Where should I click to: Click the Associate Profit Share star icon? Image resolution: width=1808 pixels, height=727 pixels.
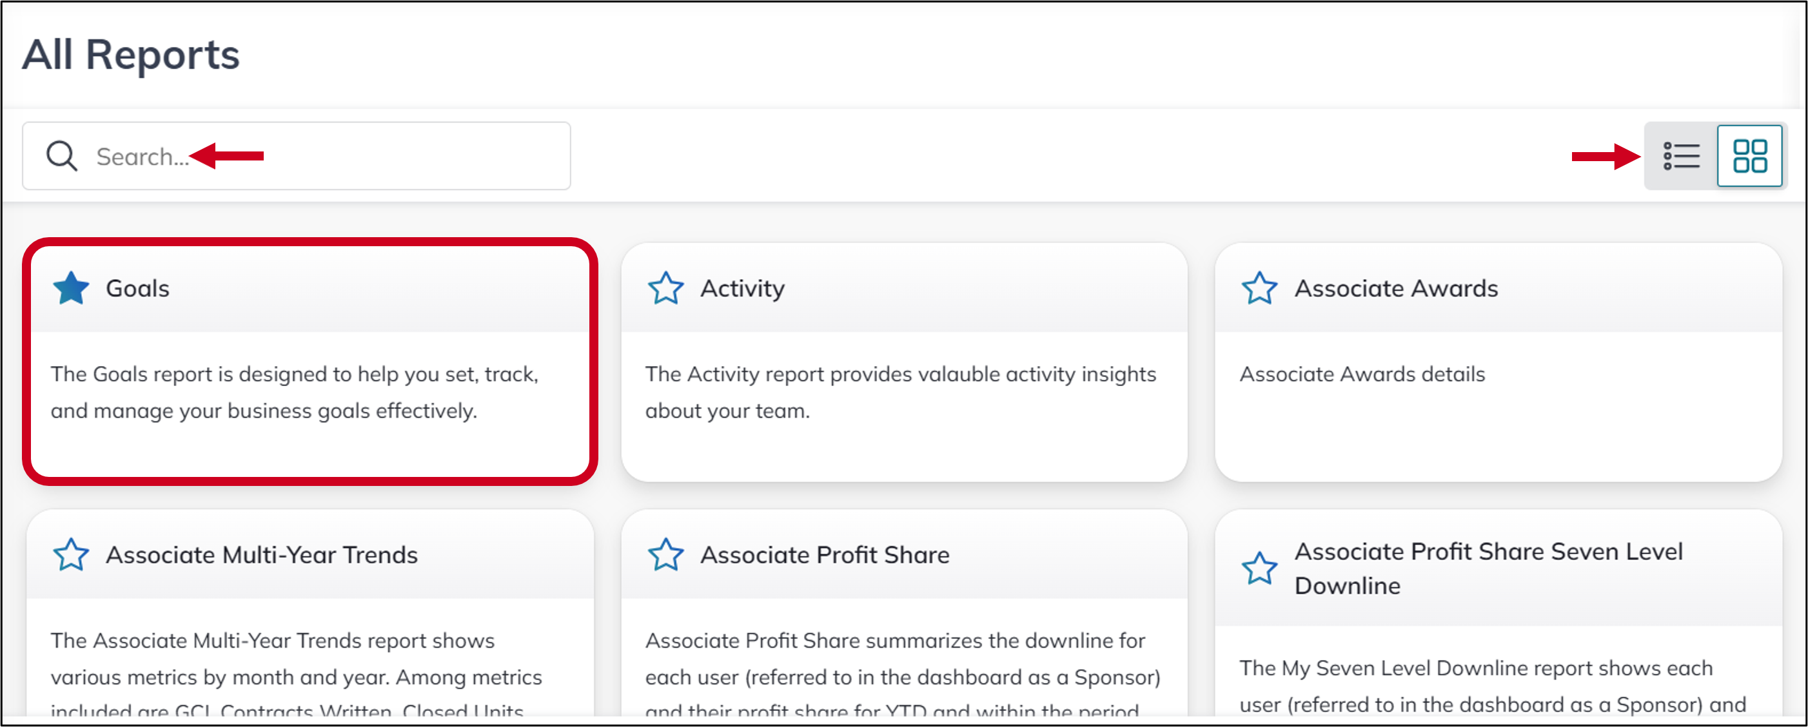665,555
